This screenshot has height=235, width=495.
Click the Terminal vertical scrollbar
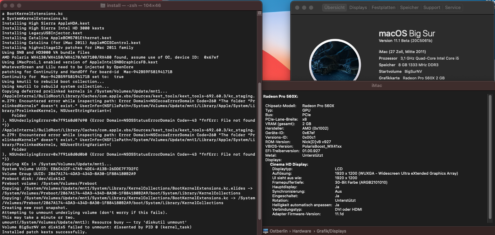pos(259,150)
